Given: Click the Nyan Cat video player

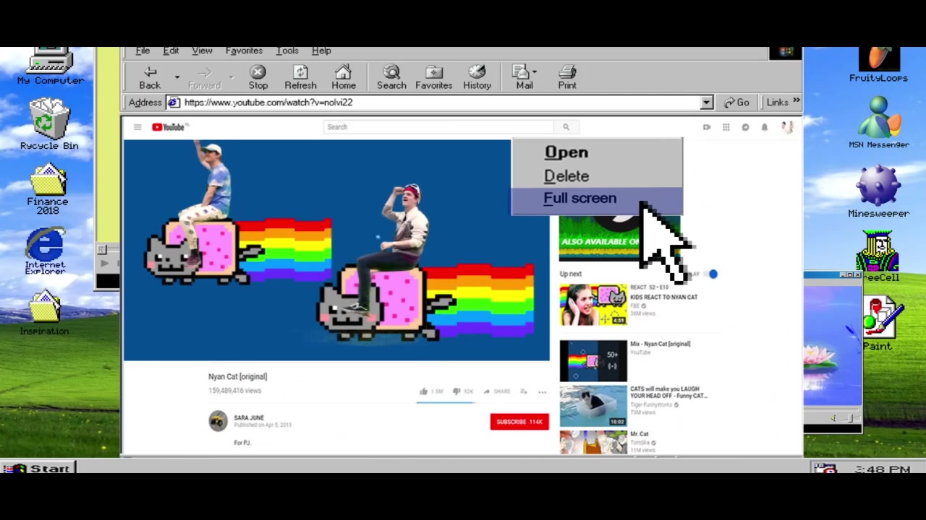Looking at the screenshot, I should 336,250.
